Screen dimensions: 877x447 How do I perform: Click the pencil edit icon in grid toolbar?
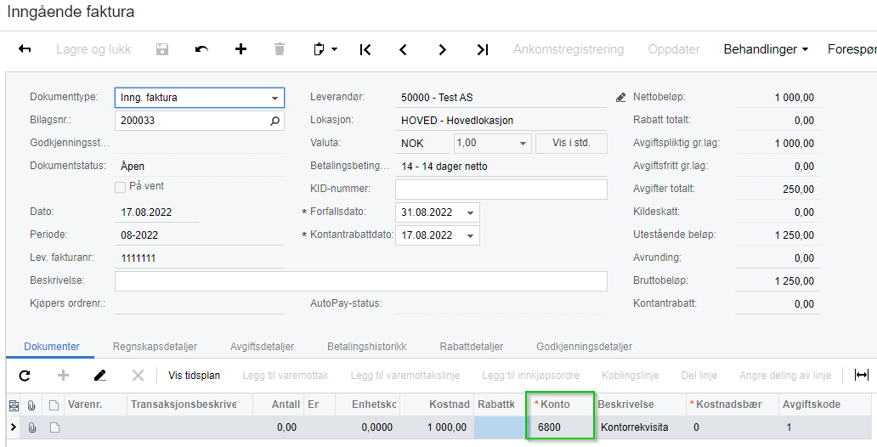[100, 376]
